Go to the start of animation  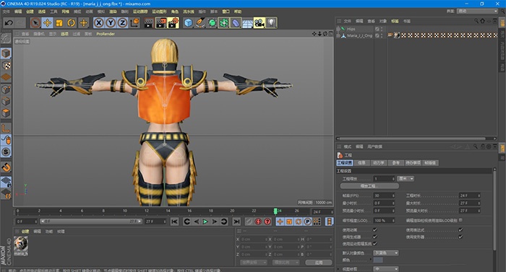click(175, 221)
